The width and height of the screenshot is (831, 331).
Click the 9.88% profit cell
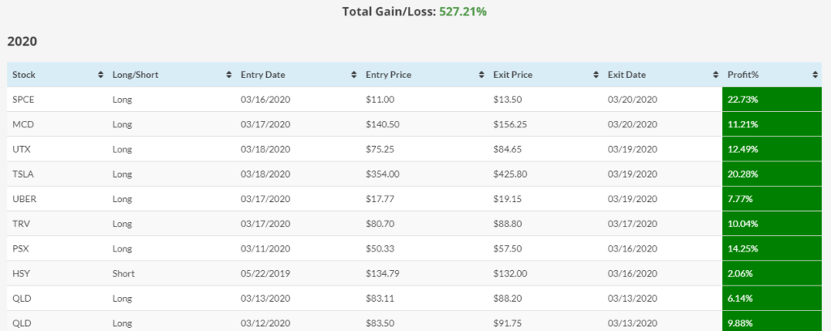(x=773, y=321)
